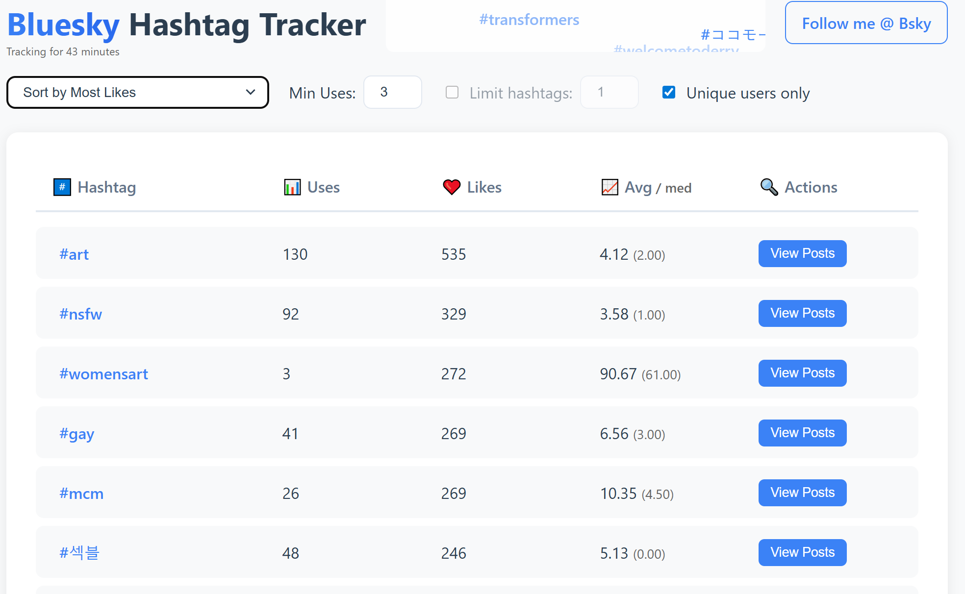Screen dimensions: 965x594
Task: Click the red heart icon beside Likes
Action: (452, 187)
